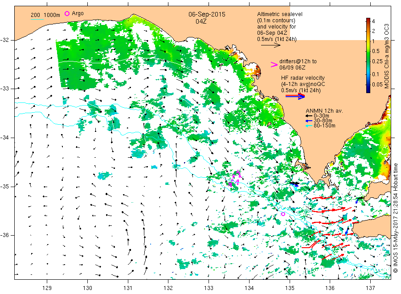
Task: Click the "0-30m" depth range label
Action: pos(321,116)
